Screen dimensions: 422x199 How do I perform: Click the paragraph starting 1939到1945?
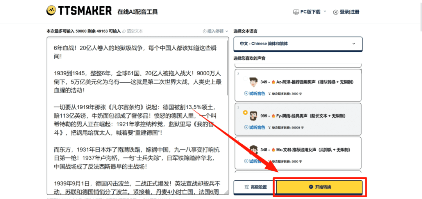click(x=138, y=82)
